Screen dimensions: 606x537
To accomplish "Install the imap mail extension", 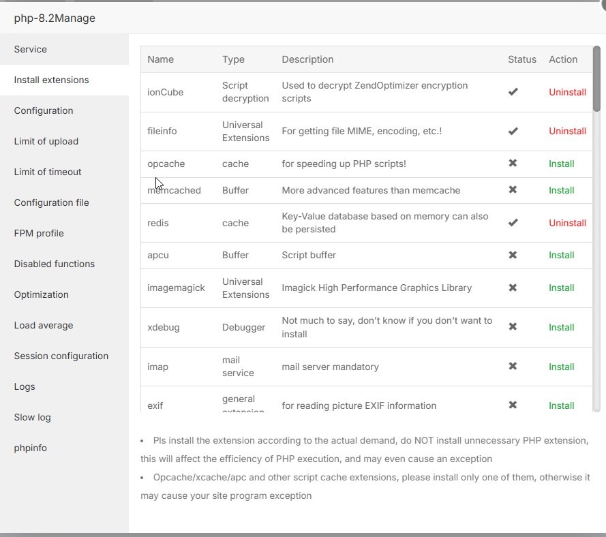I will [561, 367].
